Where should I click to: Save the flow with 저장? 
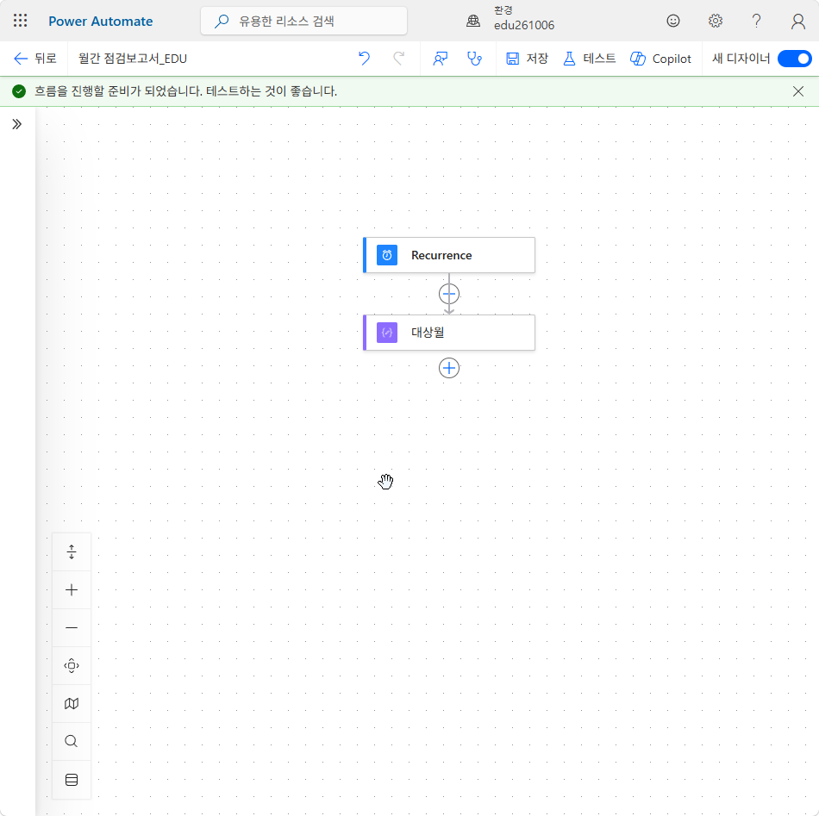pos(527,59)
